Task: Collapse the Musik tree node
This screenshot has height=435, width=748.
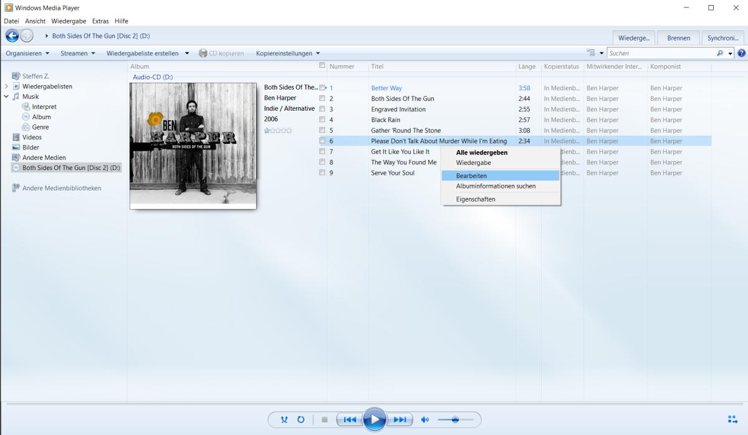Action: 6,96
